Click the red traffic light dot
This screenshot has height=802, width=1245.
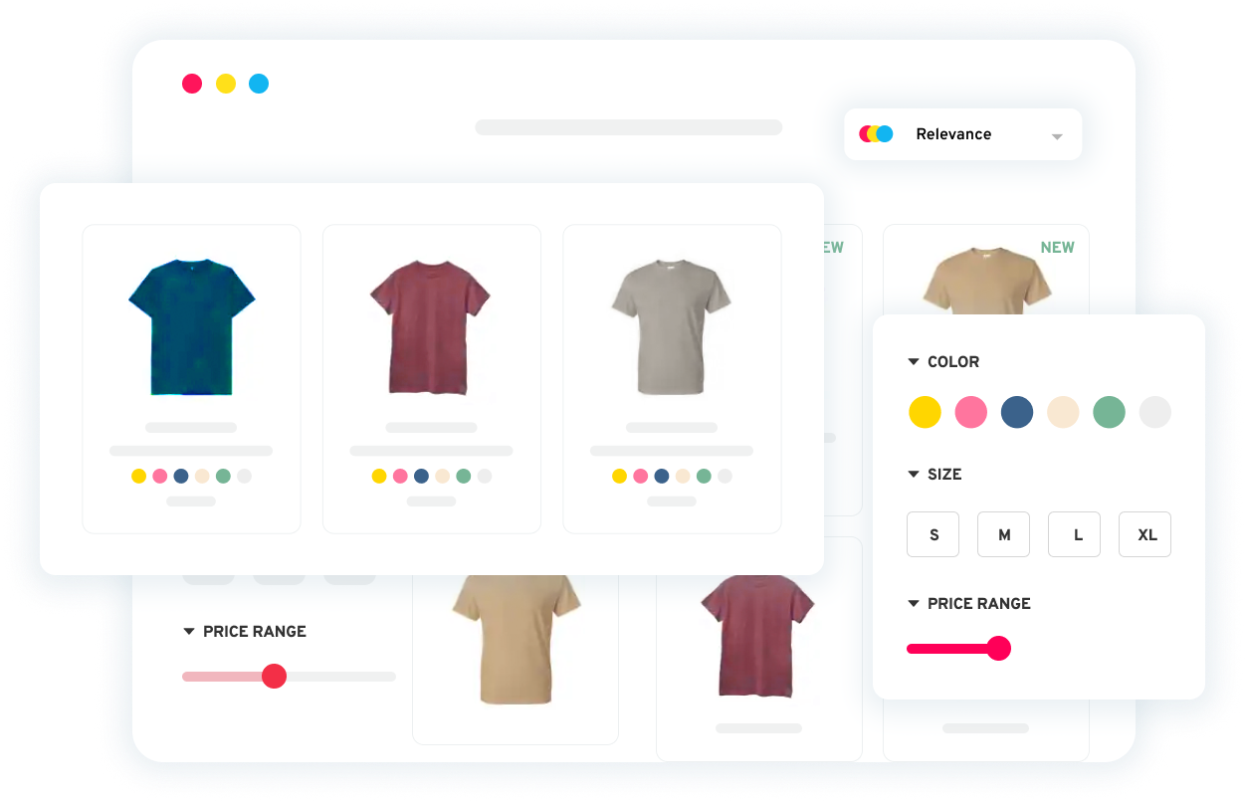point(192,84)
